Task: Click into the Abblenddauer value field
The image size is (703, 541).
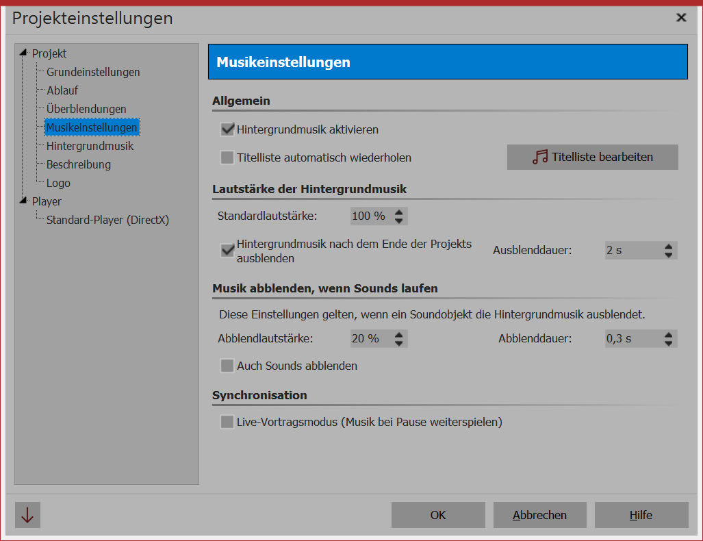Action: coord(631,338)
